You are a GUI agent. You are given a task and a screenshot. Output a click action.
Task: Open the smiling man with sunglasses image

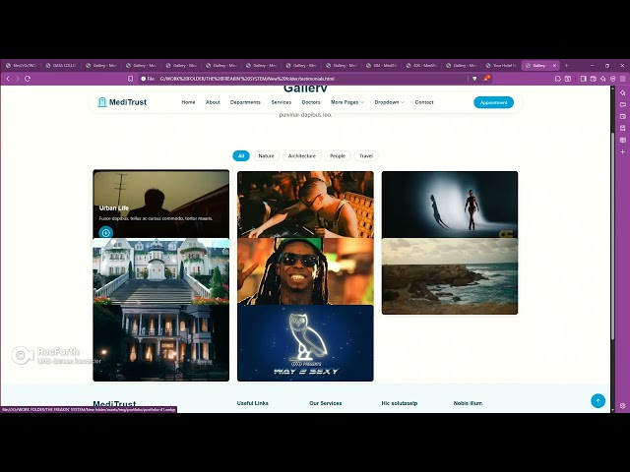(x=305, y=271)
